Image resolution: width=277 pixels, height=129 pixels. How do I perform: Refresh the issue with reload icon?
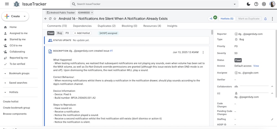tap(50, 19)
